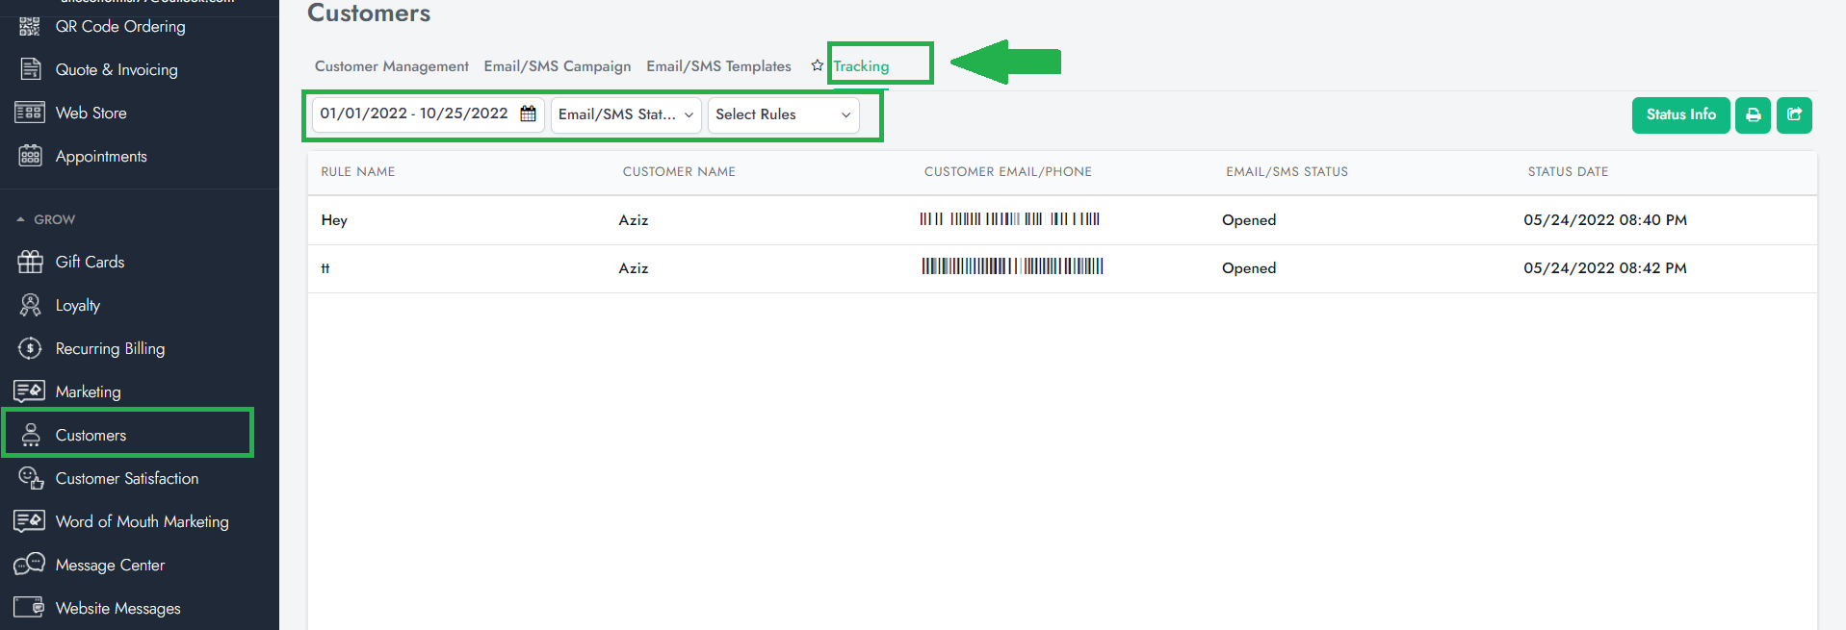Viewport: 1846px width, 630px height.
Task: Open Gift Cards from the sidebar
Action: click(x=90, y=262)
